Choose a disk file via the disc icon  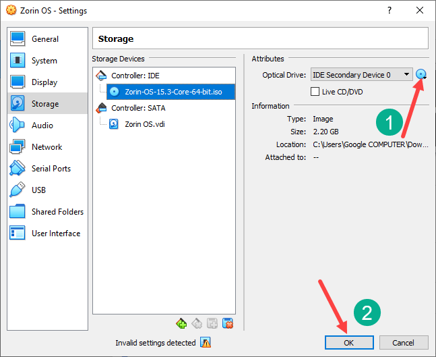[x=421, y=74]
